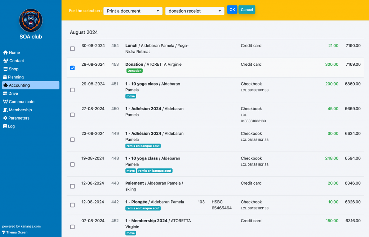Expand the 'donation receipt' document dropdown

[195, 11]
